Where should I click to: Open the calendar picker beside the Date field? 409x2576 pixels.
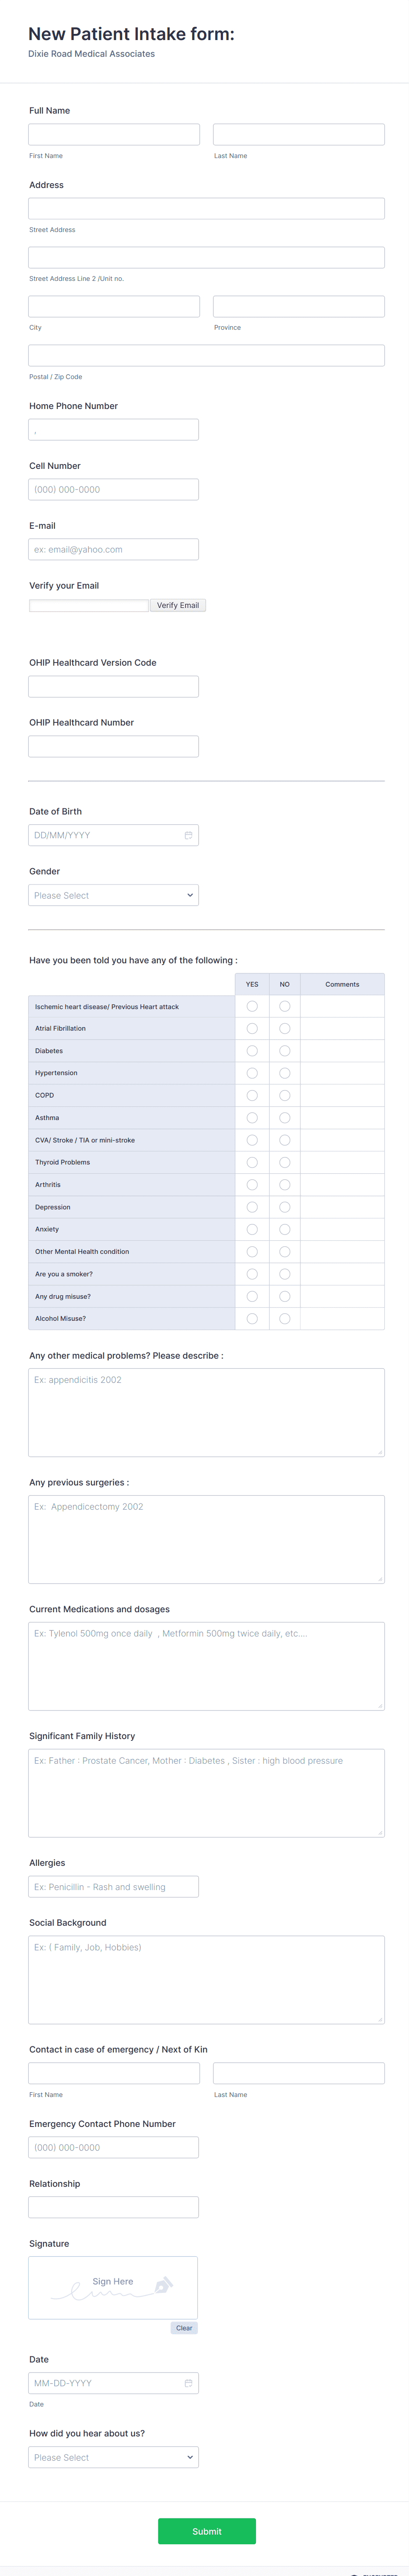189,2383
